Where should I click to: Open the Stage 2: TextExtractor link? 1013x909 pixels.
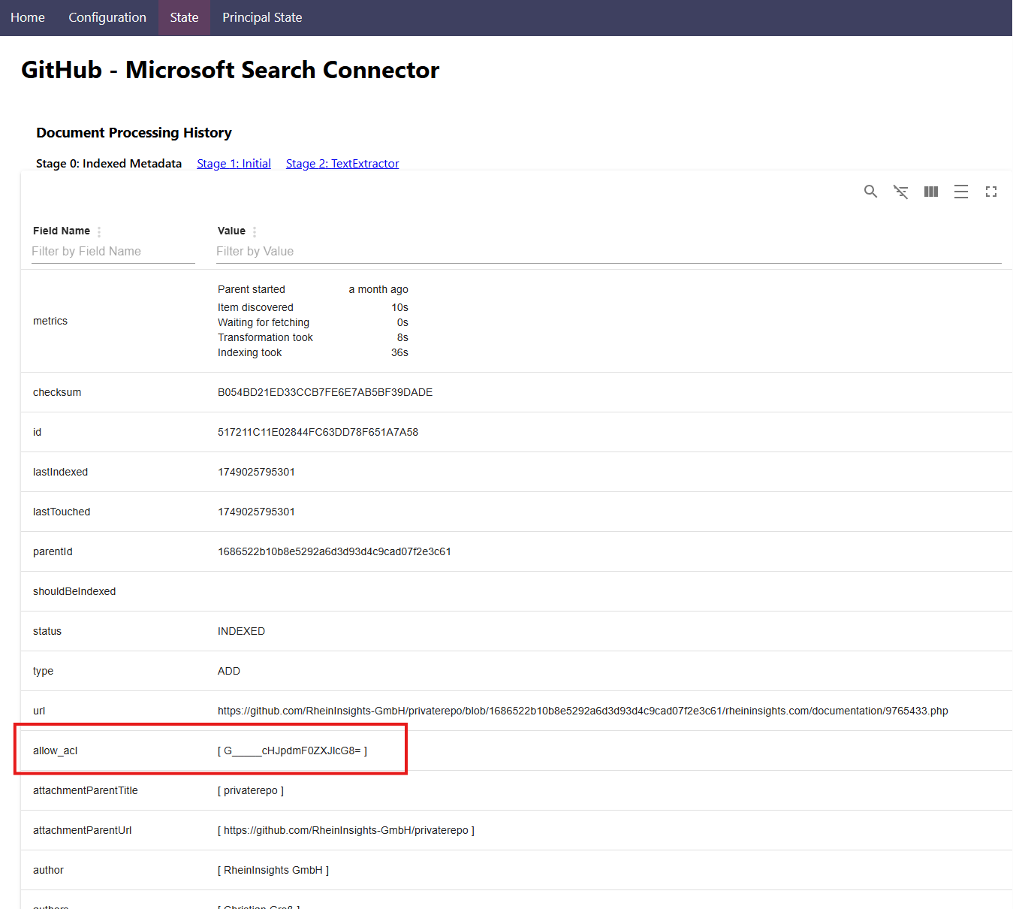[x=342, y=164]
